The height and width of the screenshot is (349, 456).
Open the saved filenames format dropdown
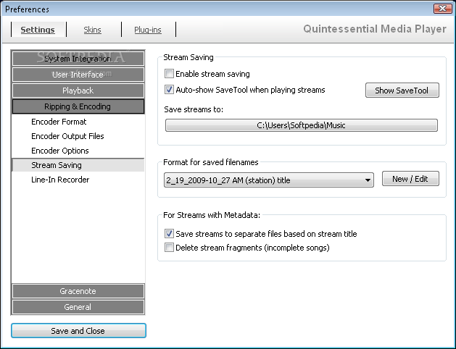point(269,180)
